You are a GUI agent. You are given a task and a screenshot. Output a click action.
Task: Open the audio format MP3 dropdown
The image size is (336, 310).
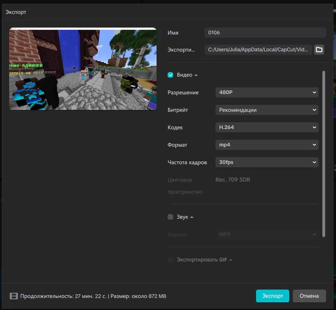coord(267,234)
